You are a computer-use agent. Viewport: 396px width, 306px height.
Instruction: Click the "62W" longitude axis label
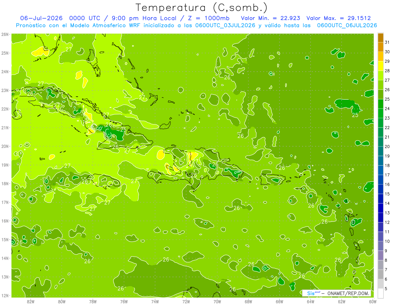(x=342, y=301)
